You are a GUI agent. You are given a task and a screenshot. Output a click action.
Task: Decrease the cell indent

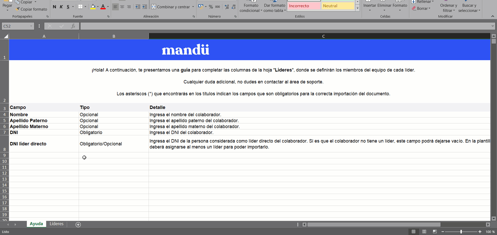click(138, 7)
